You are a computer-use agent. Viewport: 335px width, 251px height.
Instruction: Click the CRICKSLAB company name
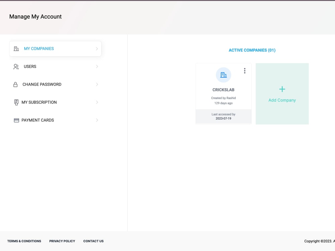[223, 90]
